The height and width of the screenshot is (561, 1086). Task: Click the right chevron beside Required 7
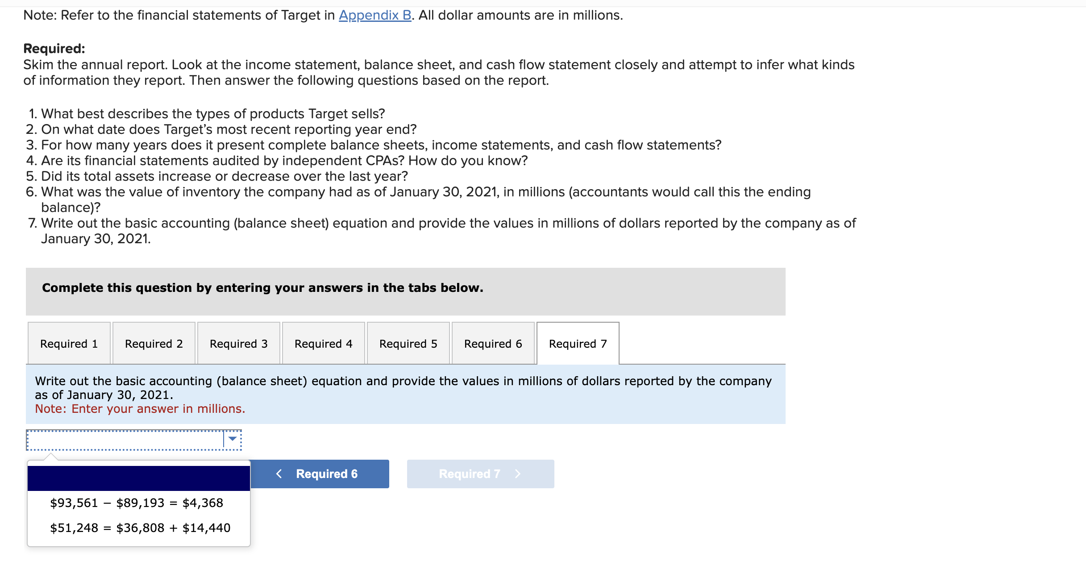(x=517, y=474)
